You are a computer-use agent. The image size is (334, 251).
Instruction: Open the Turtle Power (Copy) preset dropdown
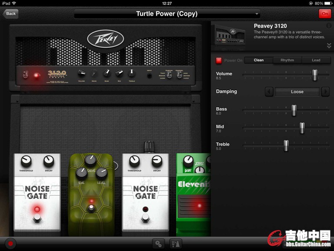167,14
